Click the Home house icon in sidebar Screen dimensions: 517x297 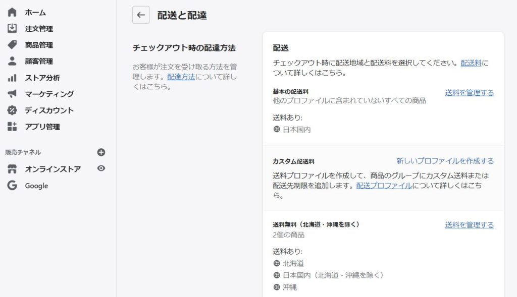click(x=12, y=12)
